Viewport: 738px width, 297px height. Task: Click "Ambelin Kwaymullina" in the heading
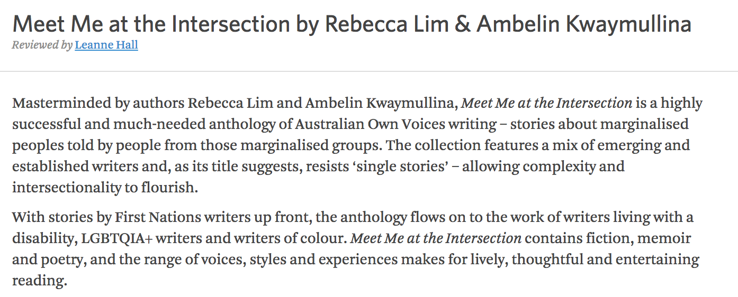(583, 24)
